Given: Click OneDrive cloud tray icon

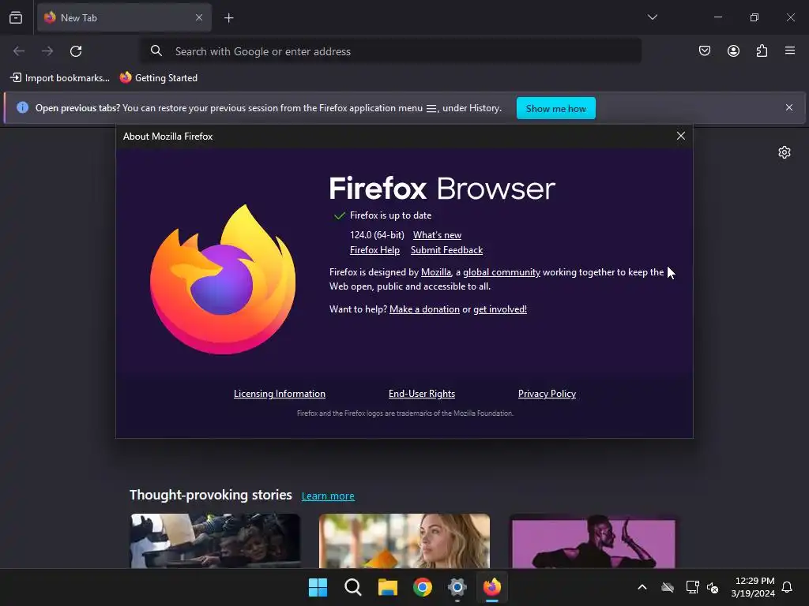Looking at the screenshot, I should (x=668, y=587).
